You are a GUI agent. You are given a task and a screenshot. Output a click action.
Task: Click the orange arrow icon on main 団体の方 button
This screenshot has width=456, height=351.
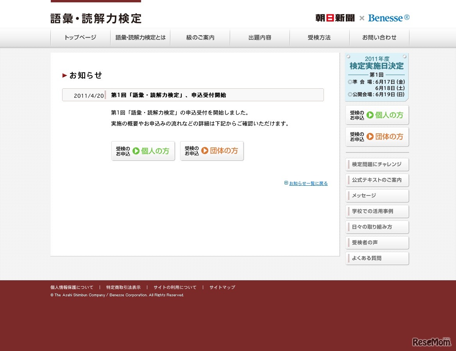click(x=205, y=151)
